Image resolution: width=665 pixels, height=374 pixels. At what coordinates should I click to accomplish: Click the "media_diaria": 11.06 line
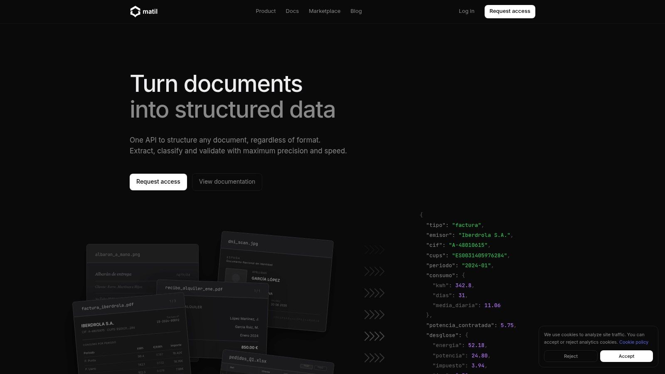466,305
